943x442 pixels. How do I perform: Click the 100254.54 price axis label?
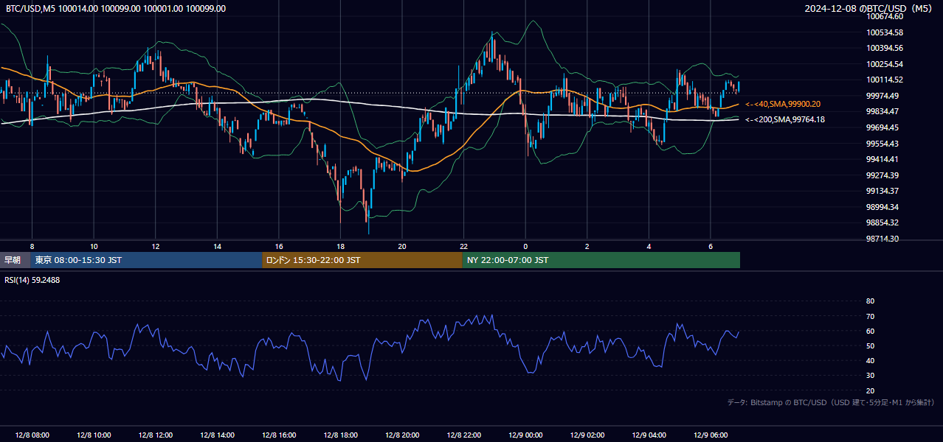pos(885,64)
